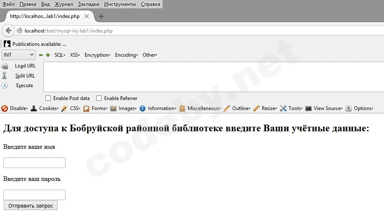This screenshot has height=223, width=384.
Task: Open the View Source toolbar menu
Action: click(328, 108)
